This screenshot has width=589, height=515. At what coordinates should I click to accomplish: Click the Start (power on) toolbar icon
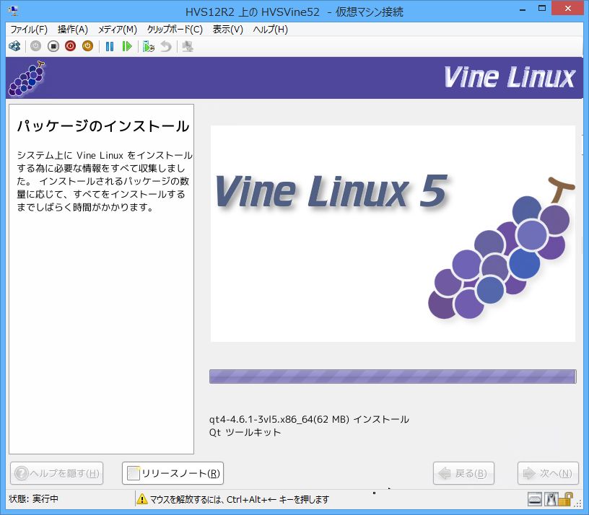point(35,46)
